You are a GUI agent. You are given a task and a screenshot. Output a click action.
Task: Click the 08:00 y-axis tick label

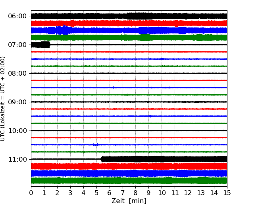click(17, 74)
